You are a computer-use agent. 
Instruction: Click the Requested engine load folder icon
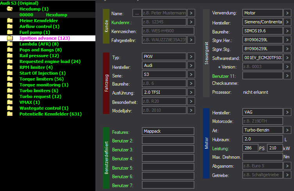[x=10, y=61]
